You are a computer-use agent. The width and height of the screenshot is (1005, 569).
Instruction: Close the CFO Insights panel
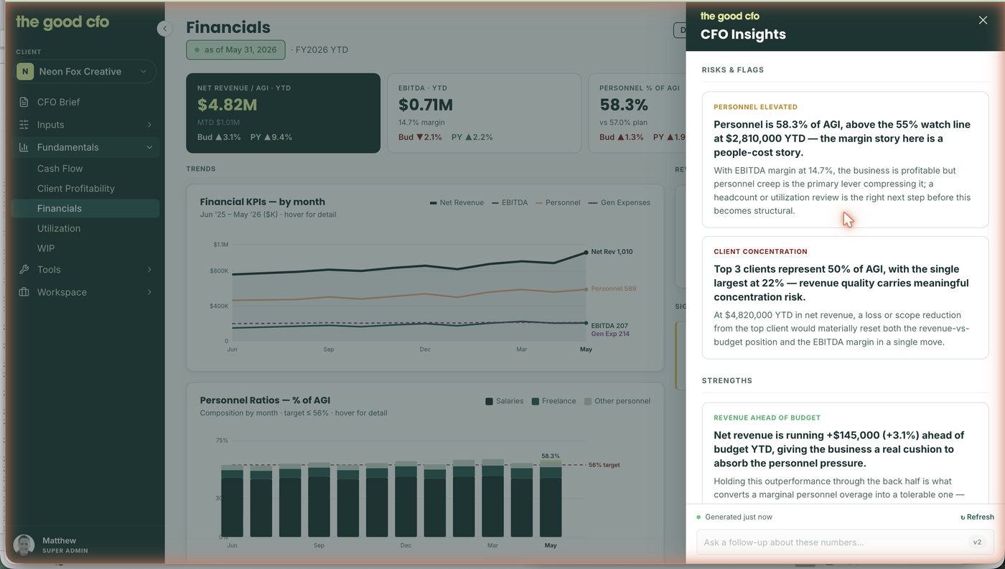click(x=983, y=20)
